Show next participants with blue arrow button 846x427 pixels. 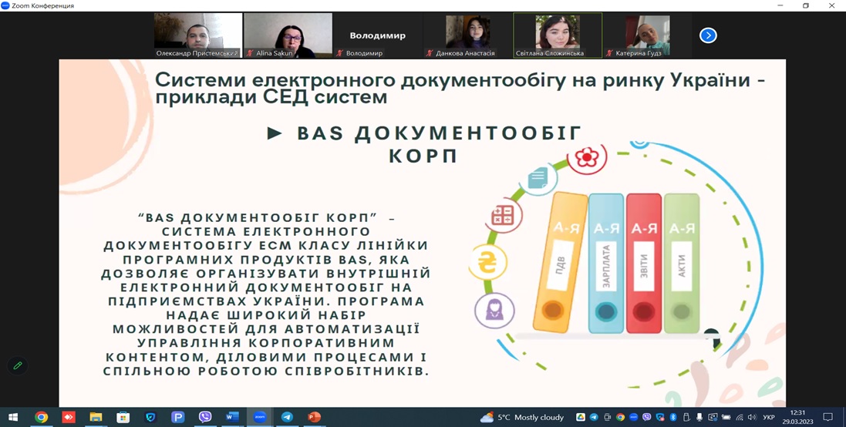(708, 35)
